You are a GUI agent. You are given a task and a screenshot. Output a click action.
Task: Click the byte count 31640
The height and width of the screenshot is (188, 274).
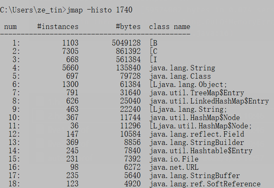(130, 92)
